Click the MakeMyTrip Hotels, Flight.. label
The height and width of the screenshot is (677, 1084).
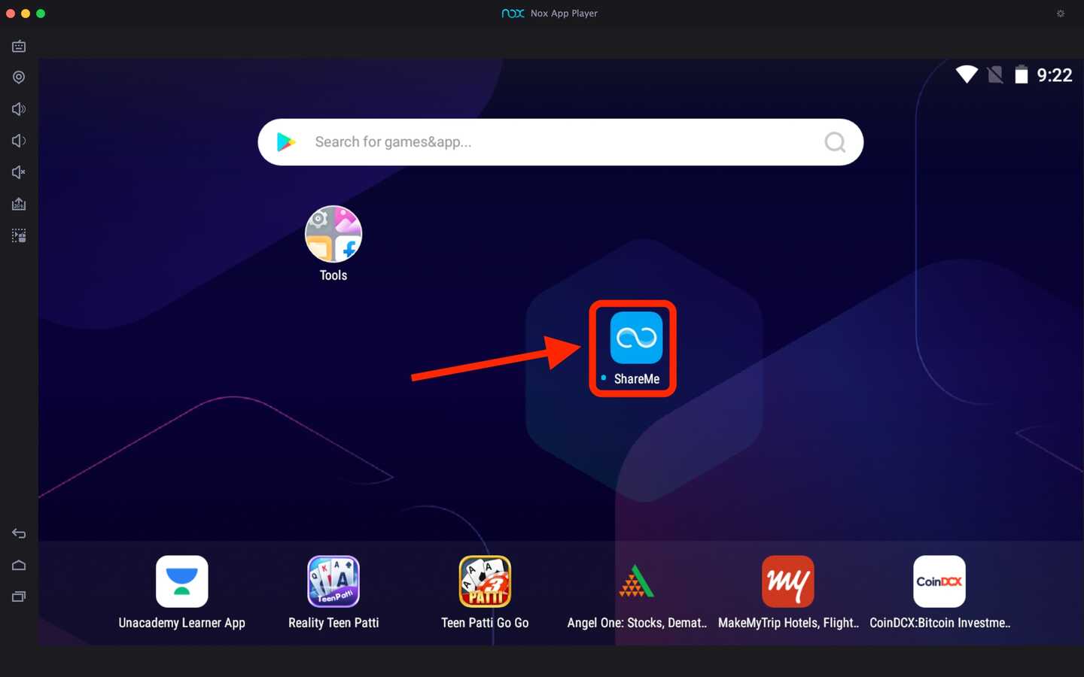788,623
